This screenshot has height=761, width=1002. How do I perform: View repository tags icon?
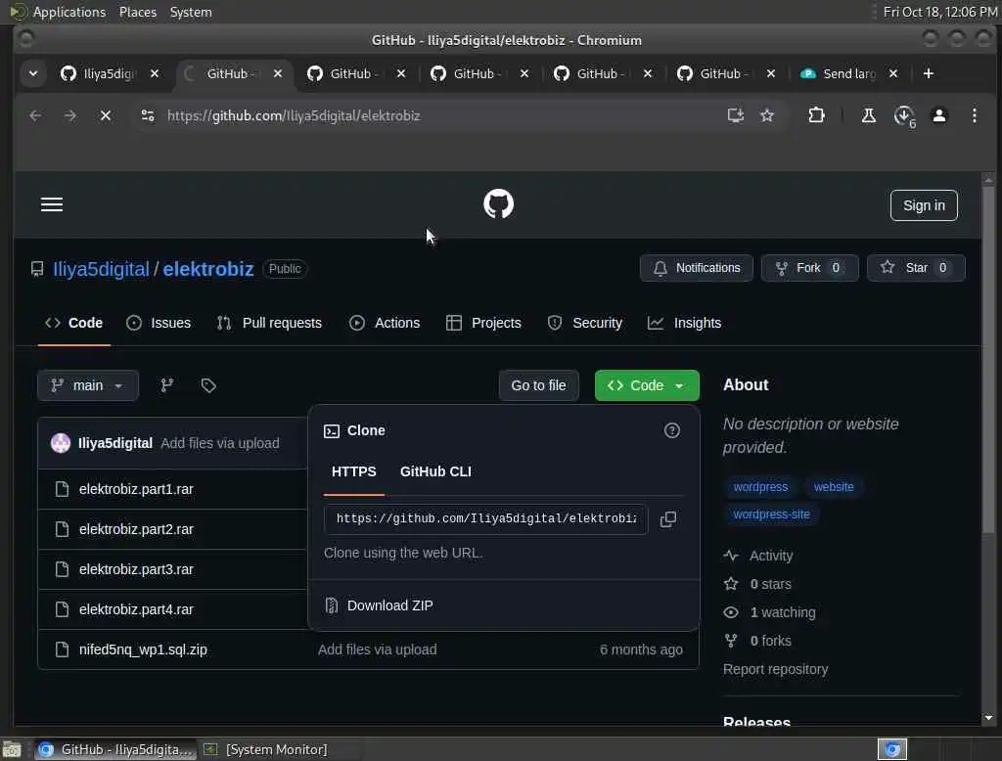(x=208, y=385)
